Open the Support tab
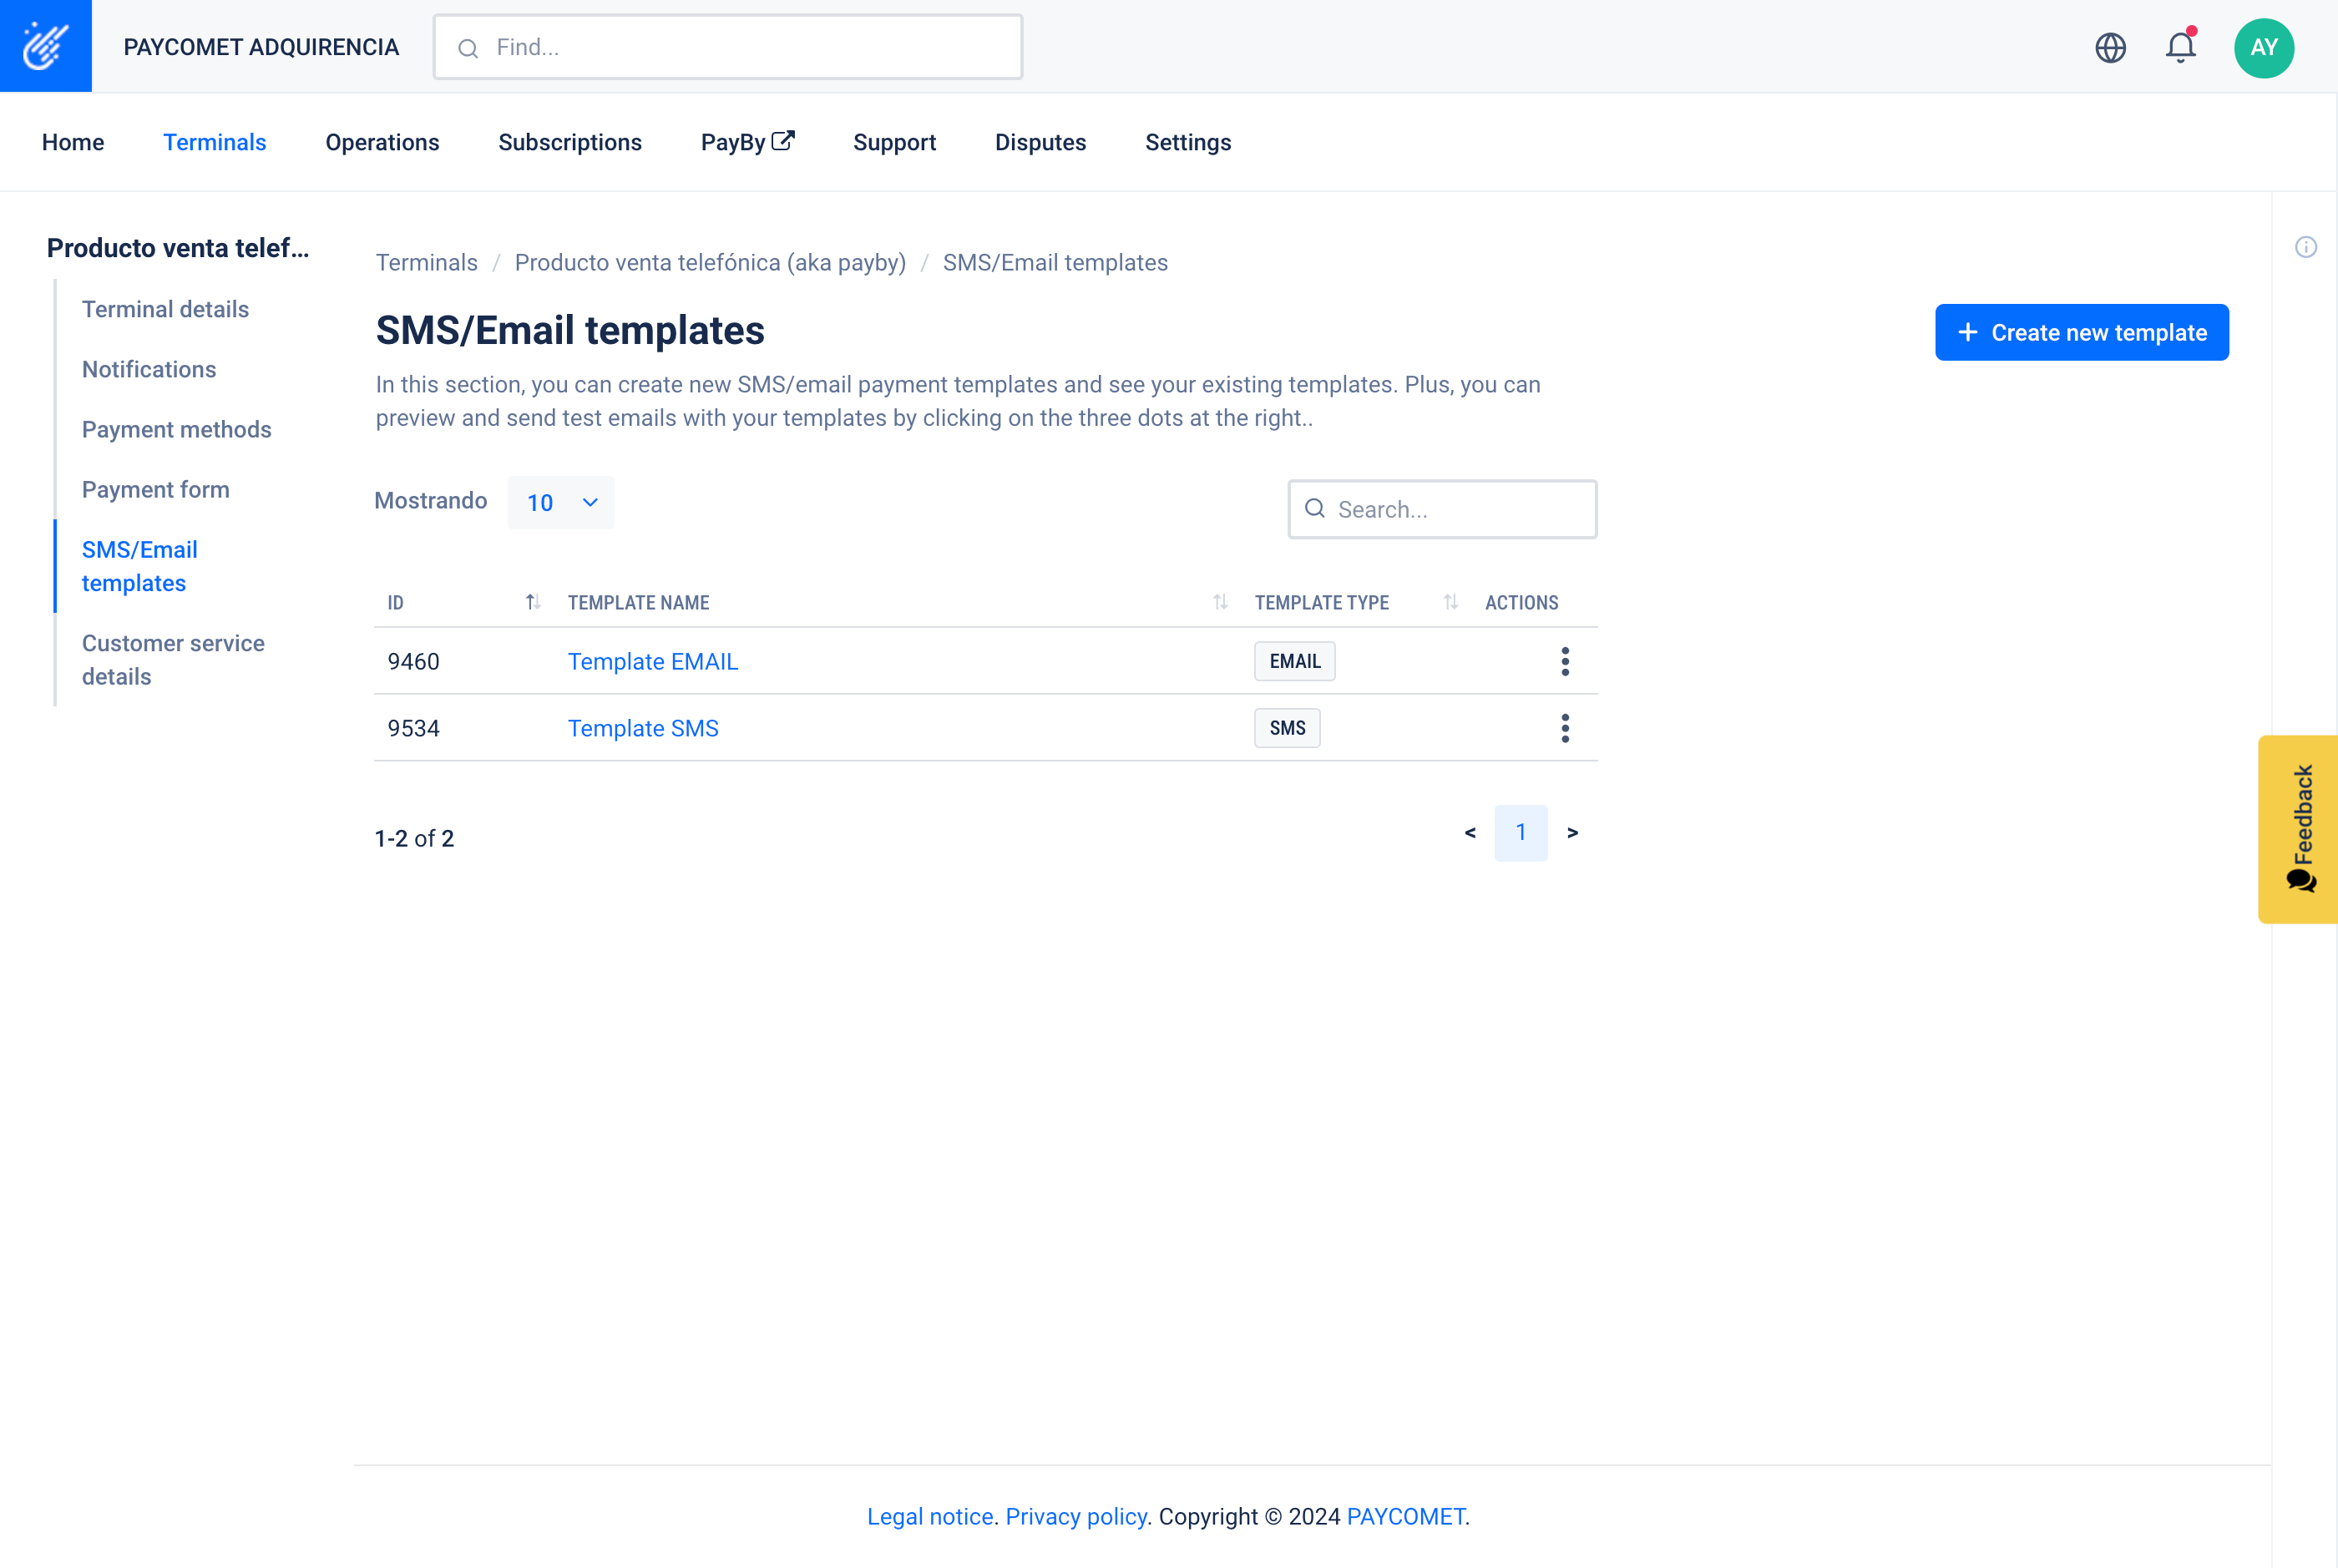The height and width of the screenshot is (1568, 2338). [894, 142]
